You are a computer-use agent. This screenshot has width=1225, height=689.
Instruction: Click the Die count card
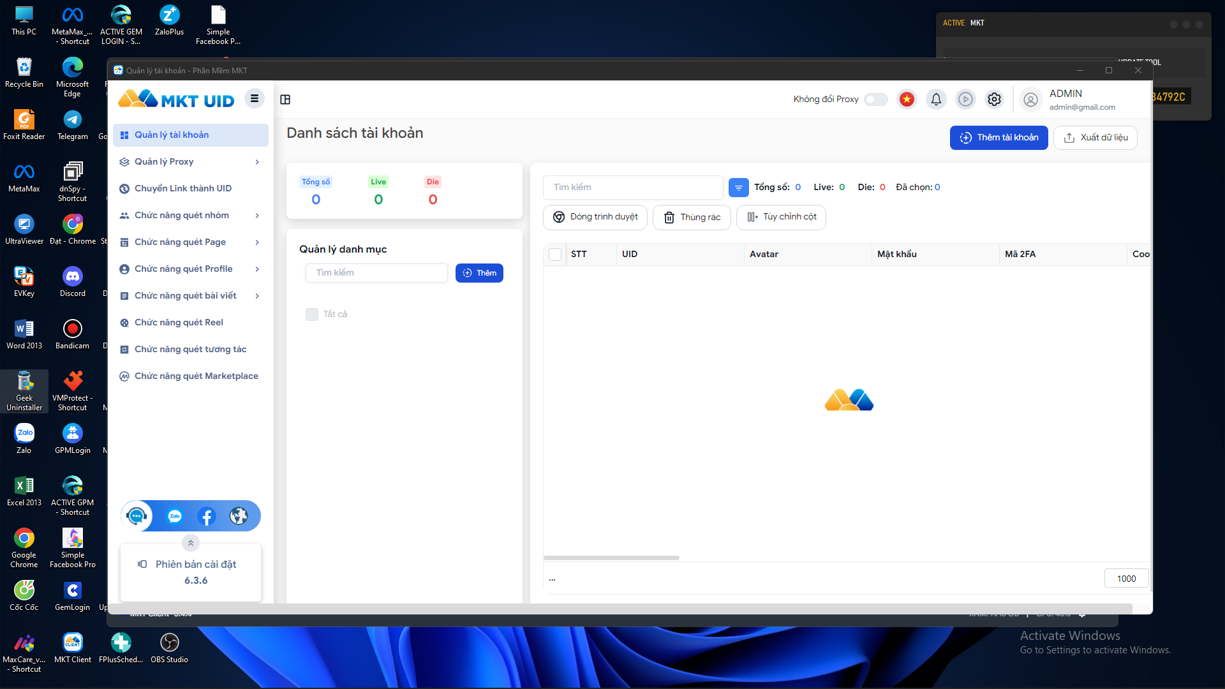tap(433, 191)
